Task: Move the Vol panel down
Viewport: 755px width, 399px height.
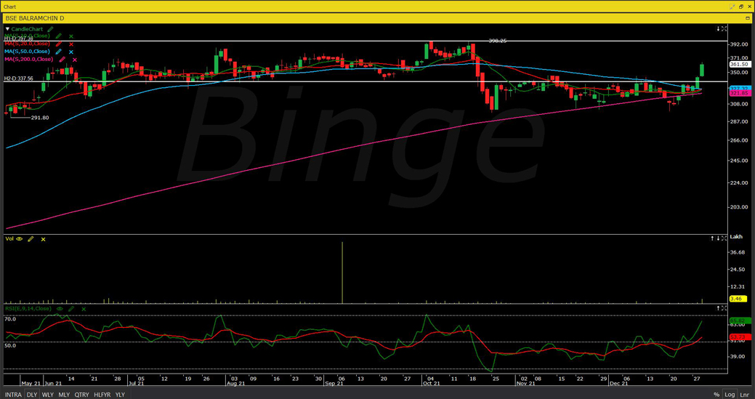Action: 718,238
